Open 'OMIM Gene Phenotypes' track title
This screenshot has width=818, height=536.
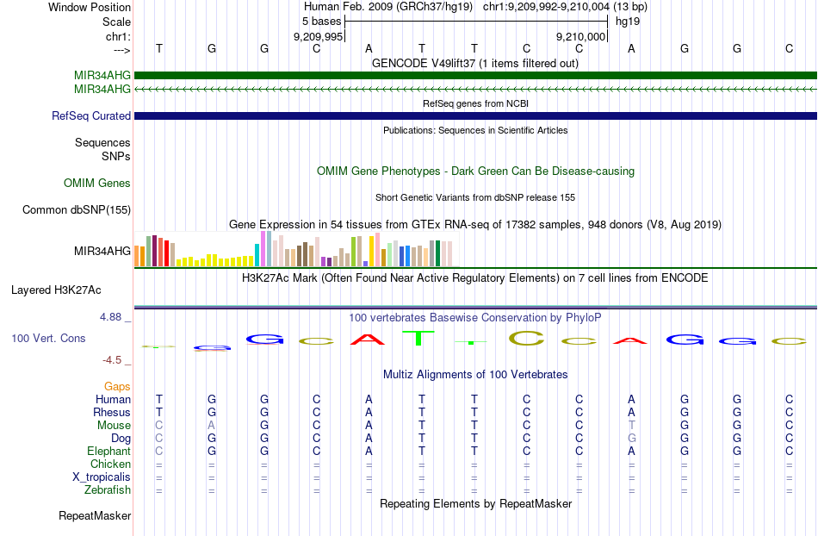(x=475, y=171)
